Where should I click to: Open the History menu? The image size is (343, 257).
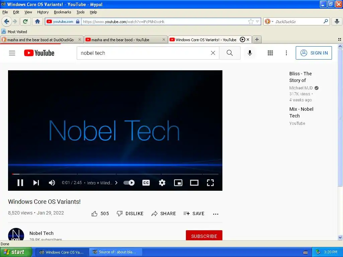43,12
